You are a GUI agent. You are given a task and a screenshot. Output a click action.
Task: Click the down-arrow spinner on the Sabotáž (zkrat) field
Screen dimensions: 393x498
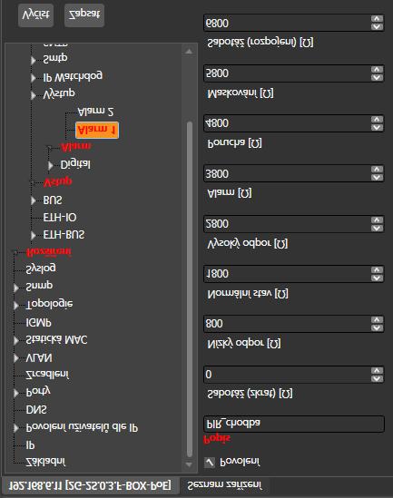[377, 378]
